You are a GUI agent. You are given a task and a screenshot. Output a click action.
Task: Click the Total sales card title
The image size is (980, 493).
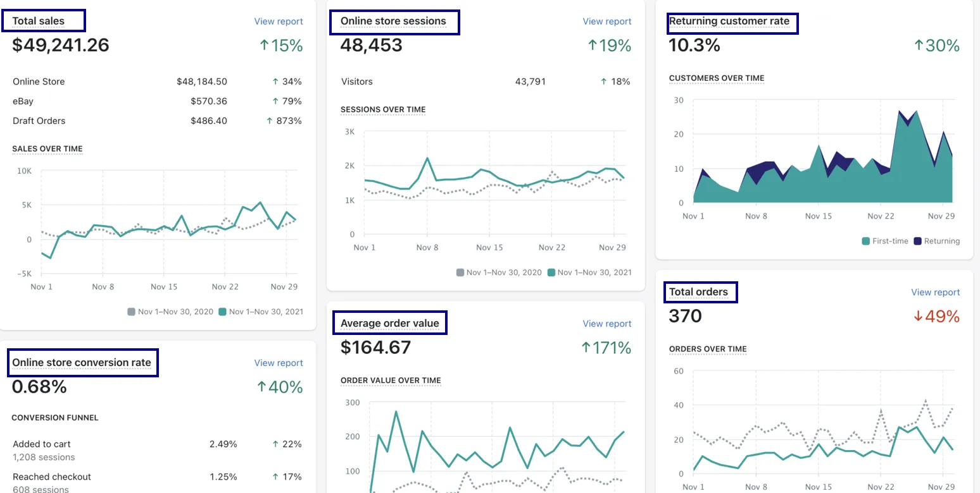[x=38, y=21]
